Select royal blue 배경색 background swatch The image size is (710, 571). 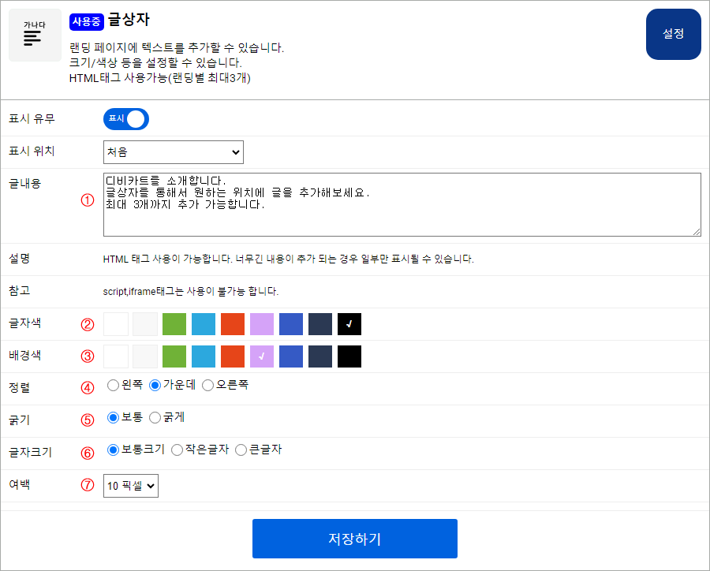pos(291,356)
